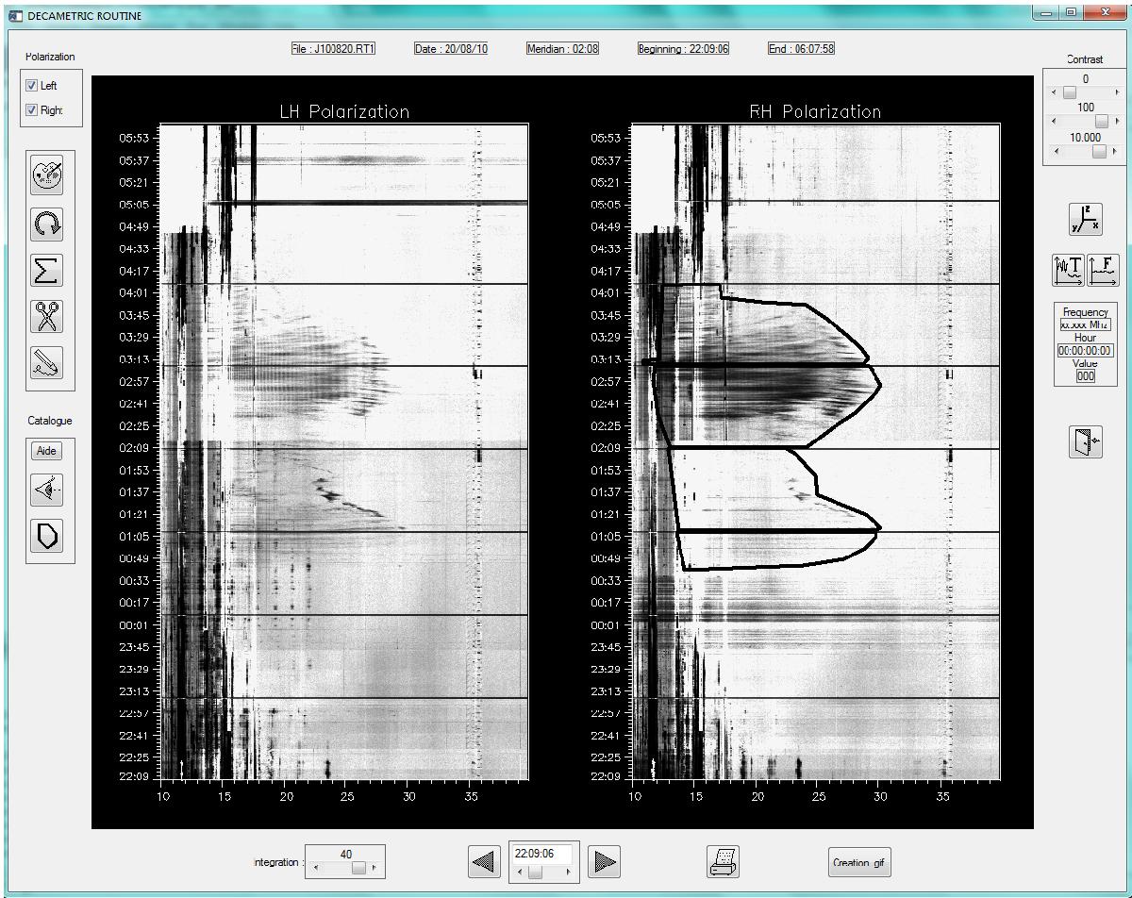Select the polygon contour shape tool

[x=47, y=536]
